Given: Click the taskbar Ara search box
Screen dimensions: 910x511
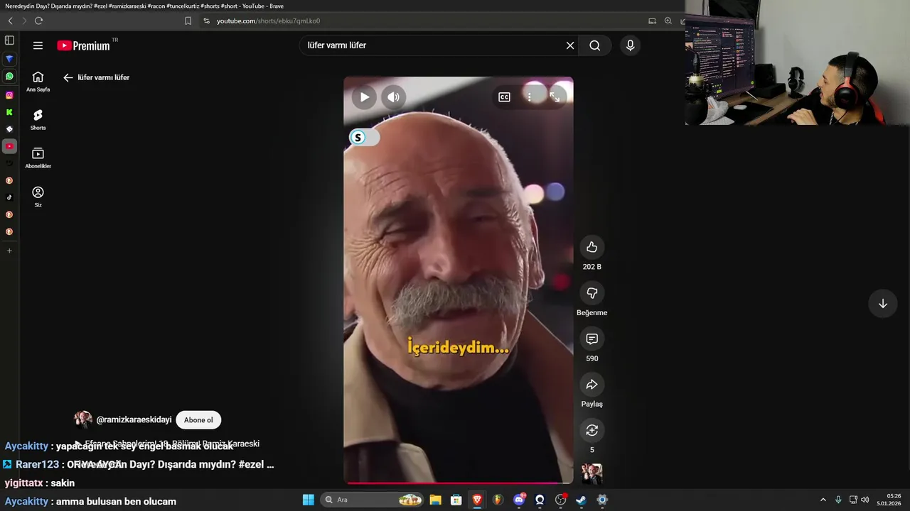Looking at the screenshot, I should pos(373,500).
